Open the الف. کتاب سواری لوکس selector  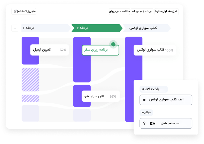166,100
